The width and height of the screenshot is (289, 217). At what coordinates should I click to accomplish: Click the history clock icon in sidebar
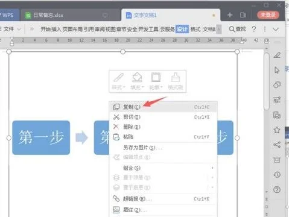(x=277, y=175)
